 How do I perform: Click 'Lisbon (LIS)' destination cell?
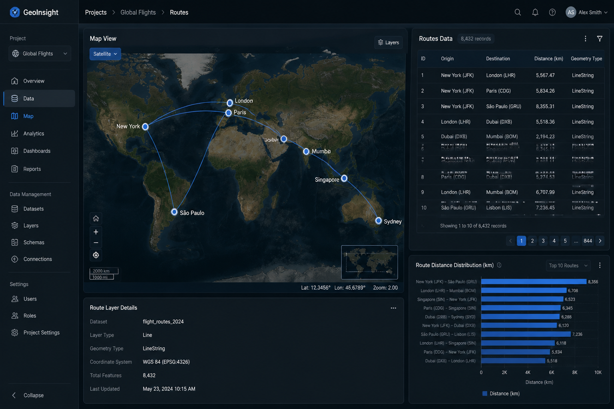click(499, 208)
